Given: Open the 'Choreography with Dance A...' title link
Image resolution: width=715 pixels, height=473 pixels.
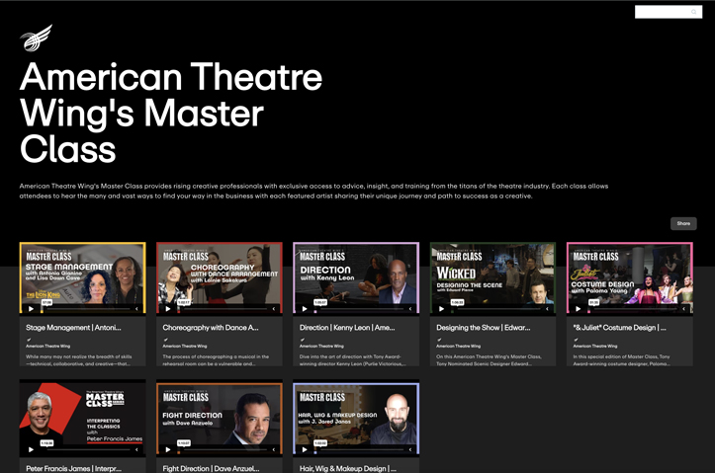Looking at the screenshot, I should [211, 327].
